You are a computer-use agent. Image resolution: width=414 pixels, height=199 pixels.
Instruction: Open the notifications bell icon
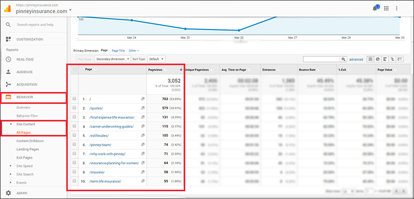coord(375,8)
